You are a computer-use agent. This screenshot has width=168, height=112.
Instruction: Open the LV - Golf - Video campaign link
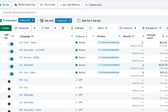point(28,43)
